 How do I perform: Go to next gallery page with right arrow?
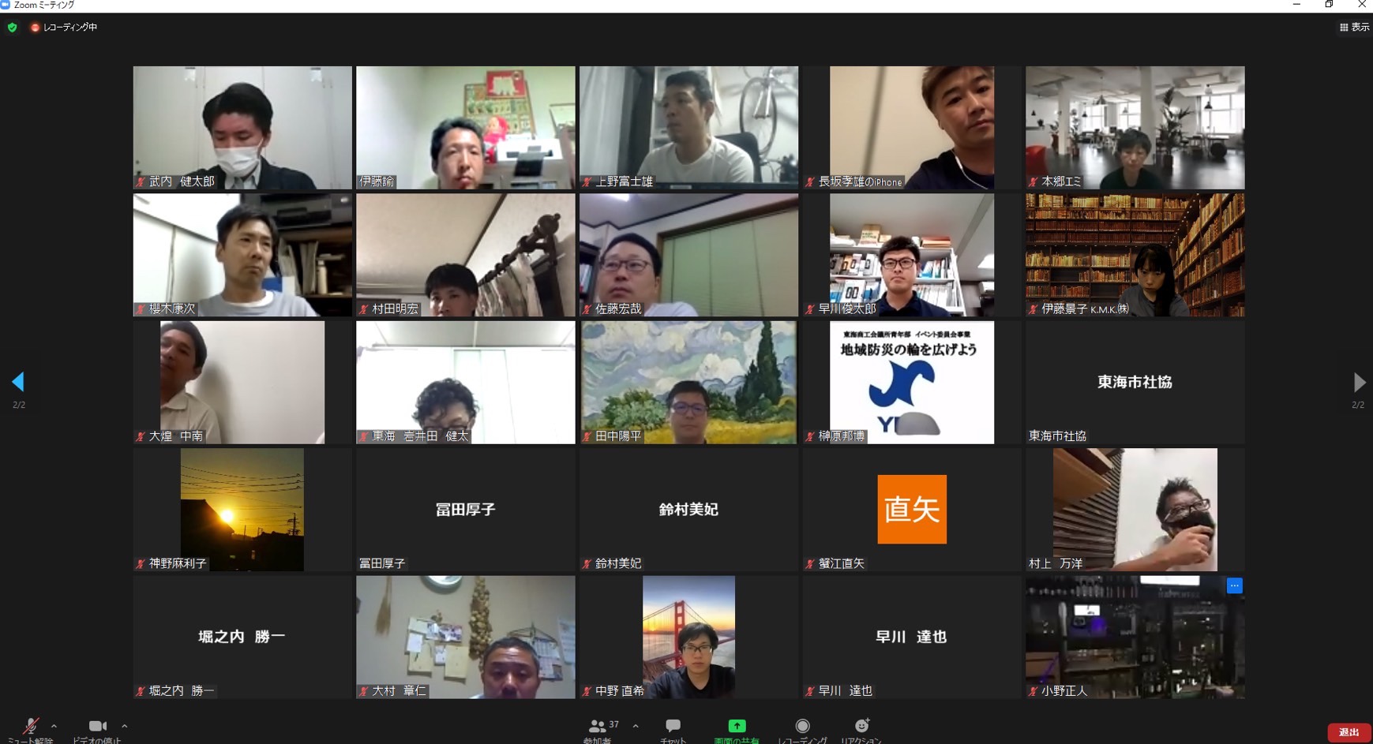1359,383
